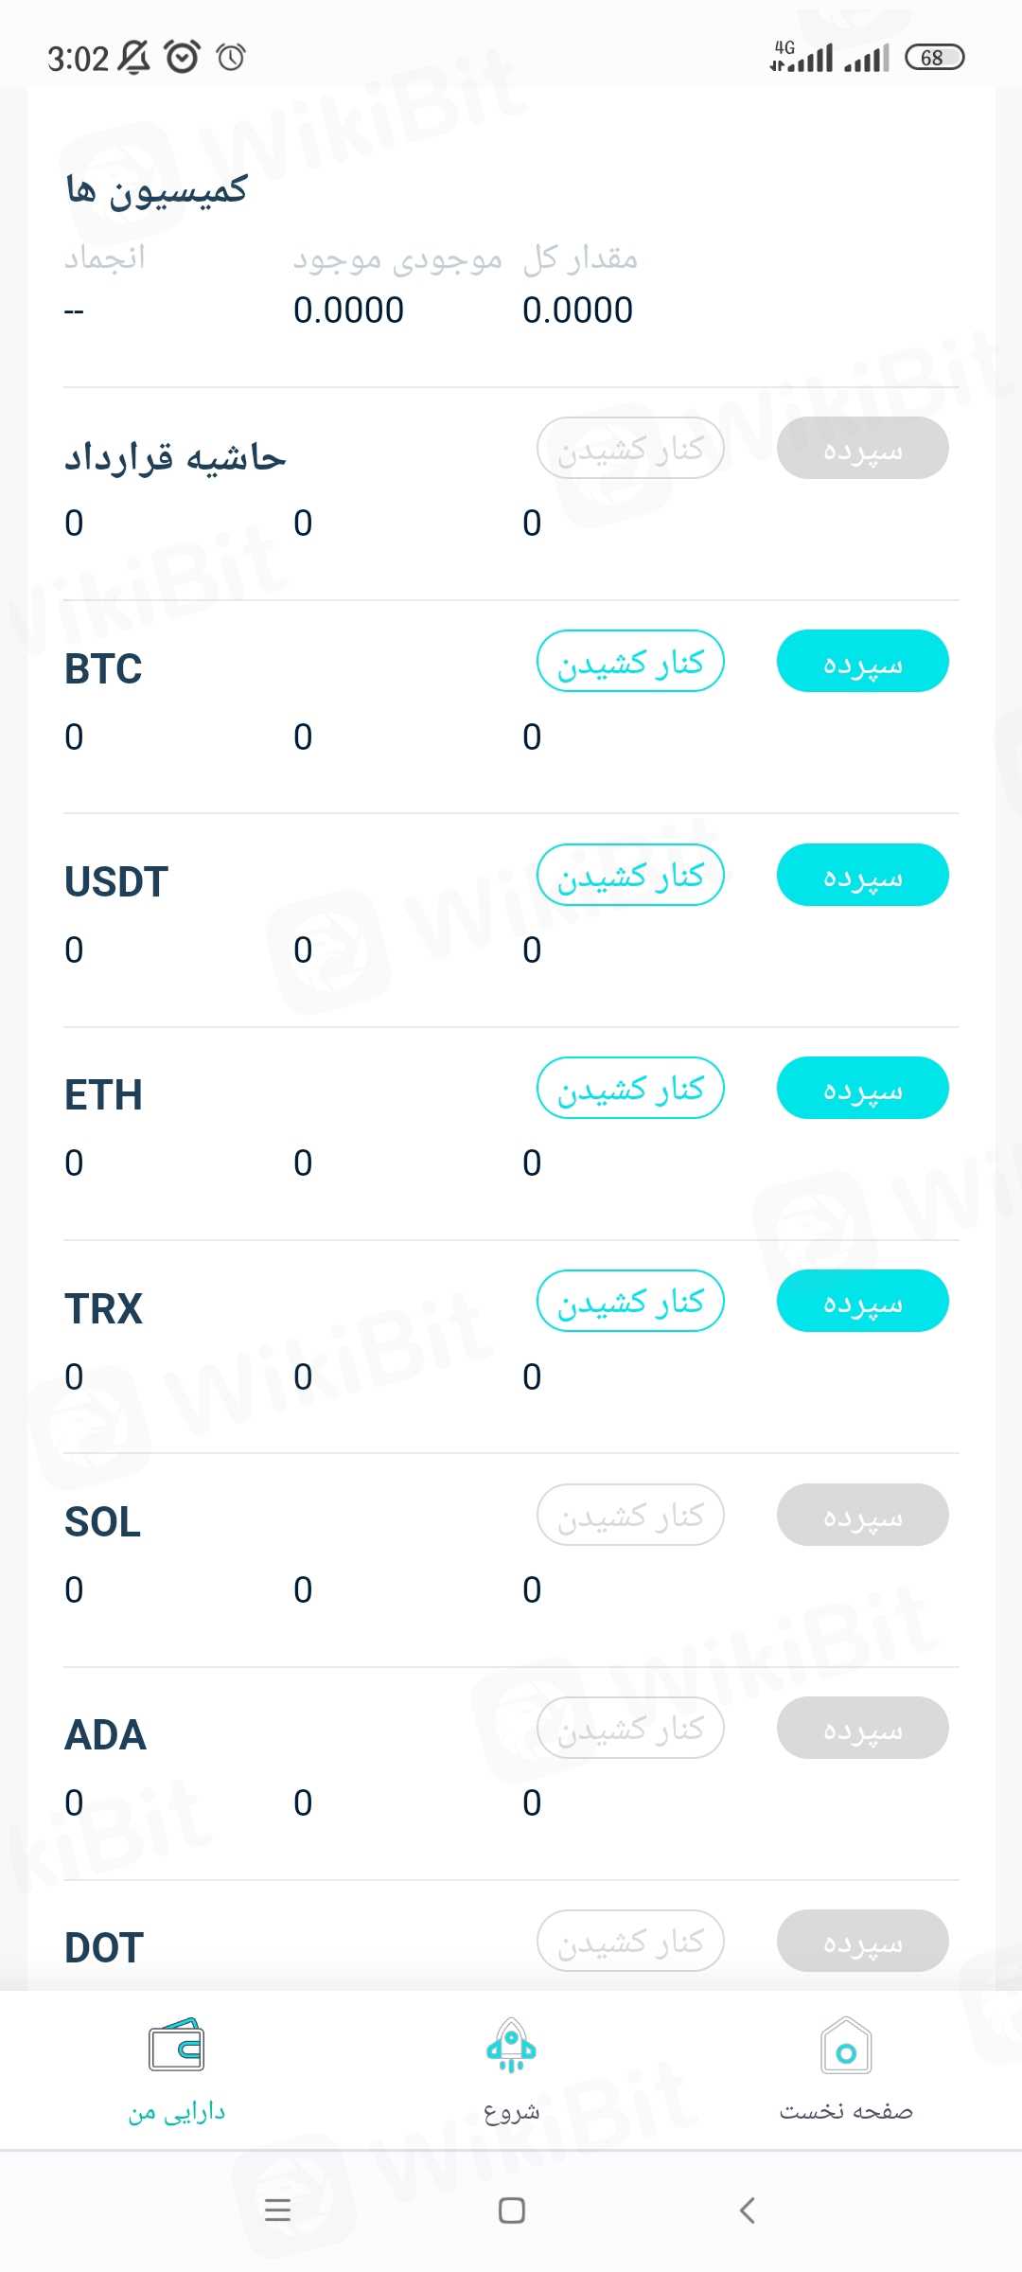Tap the USDT deposit سپرده button
This screenshot has height=2272, width=1022.
pyautogui.click(x=862, y=875)
